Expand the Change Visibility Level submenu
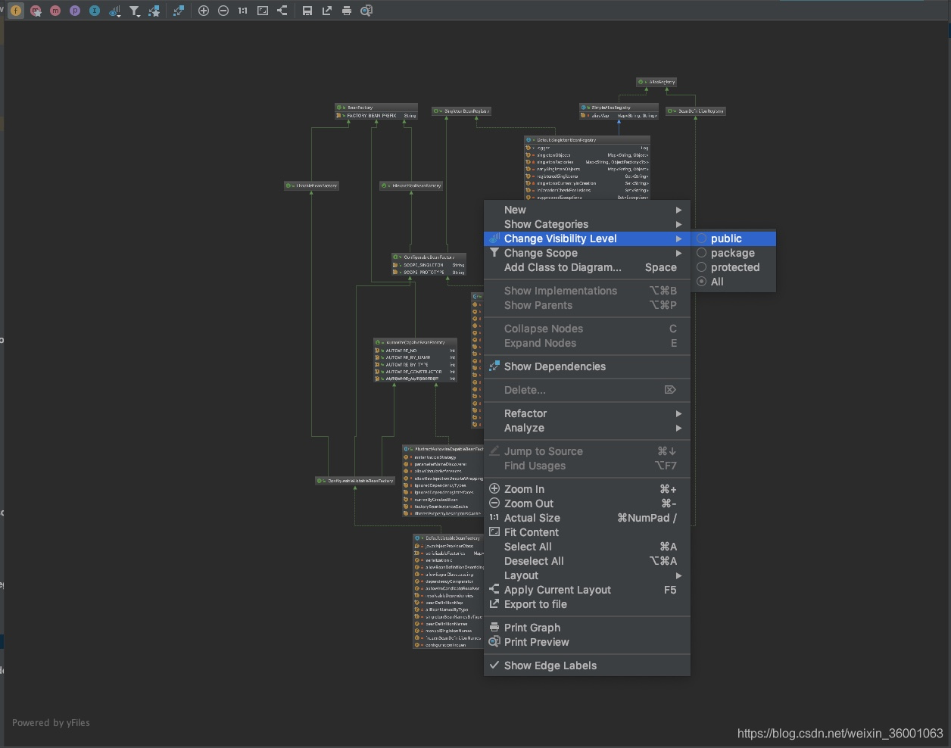Image resolution: width=951 pixels, height=748 pixels. tap(587, 238)
